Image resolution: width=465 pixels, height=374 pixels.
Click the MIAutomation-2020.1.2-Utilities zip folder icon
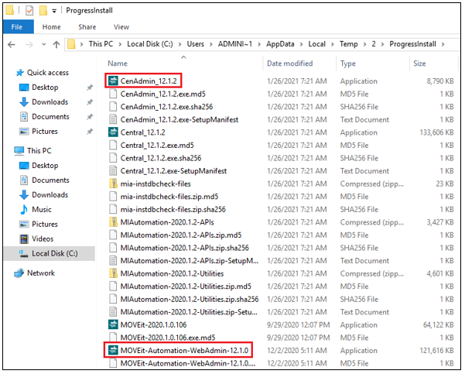tap(113, 273)
